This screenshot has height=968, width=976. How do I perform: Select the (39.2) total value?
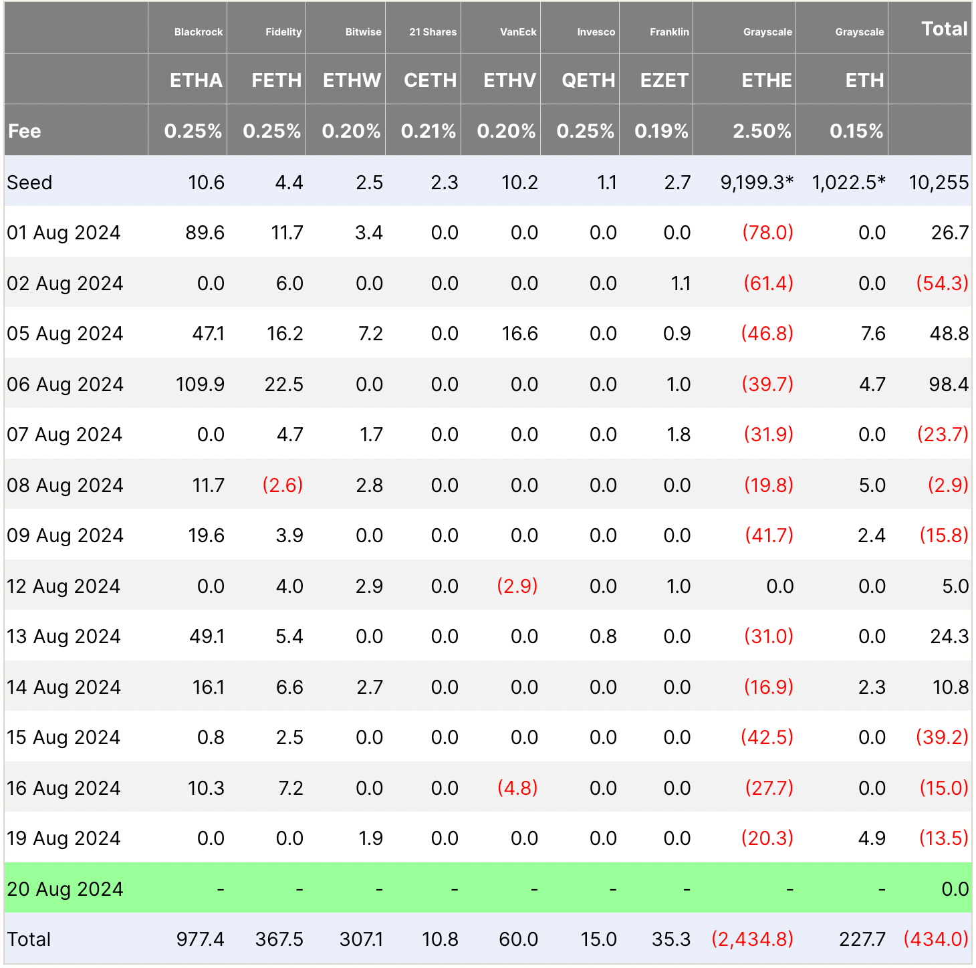pyautogui.click(x=942, y=737)
